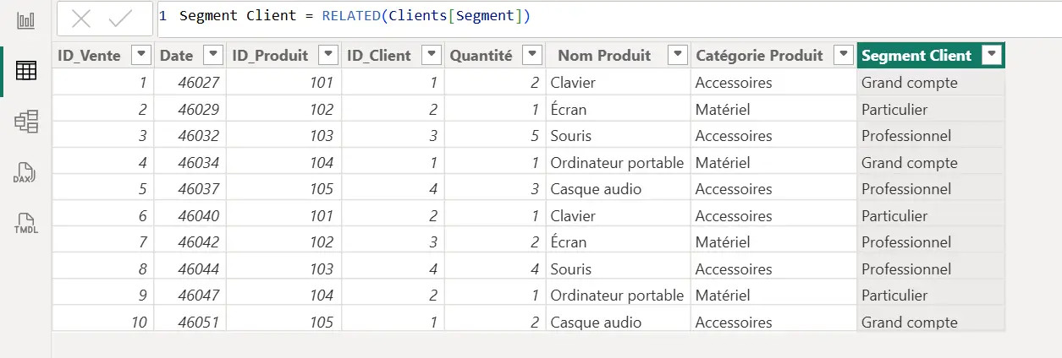
Task: Open the Report view icon
Action: [26, 19]
